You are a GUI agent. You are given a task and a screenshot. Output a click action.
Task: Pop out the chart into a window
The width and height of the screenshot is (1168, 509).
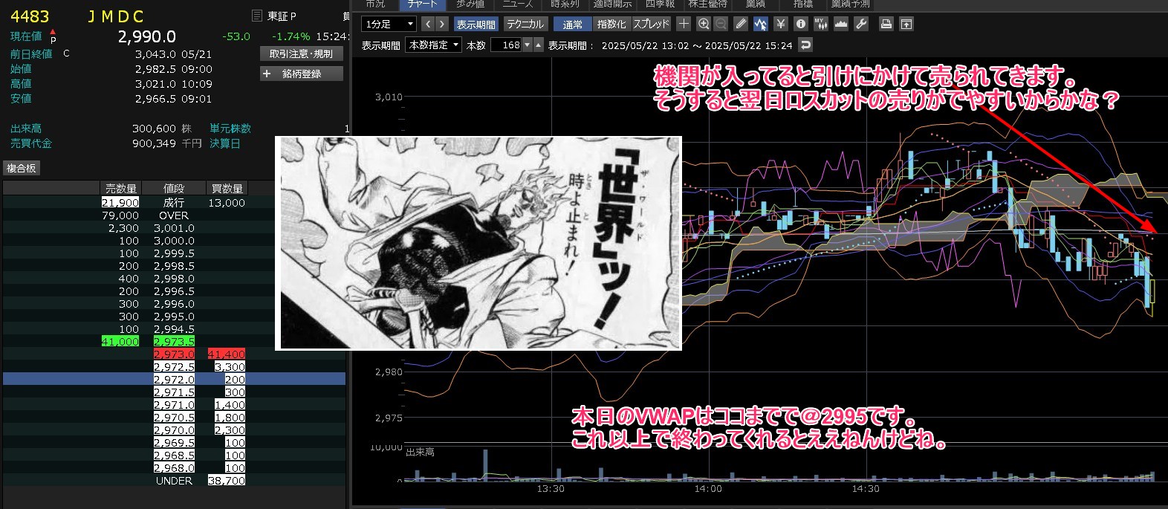pos(906,24)
